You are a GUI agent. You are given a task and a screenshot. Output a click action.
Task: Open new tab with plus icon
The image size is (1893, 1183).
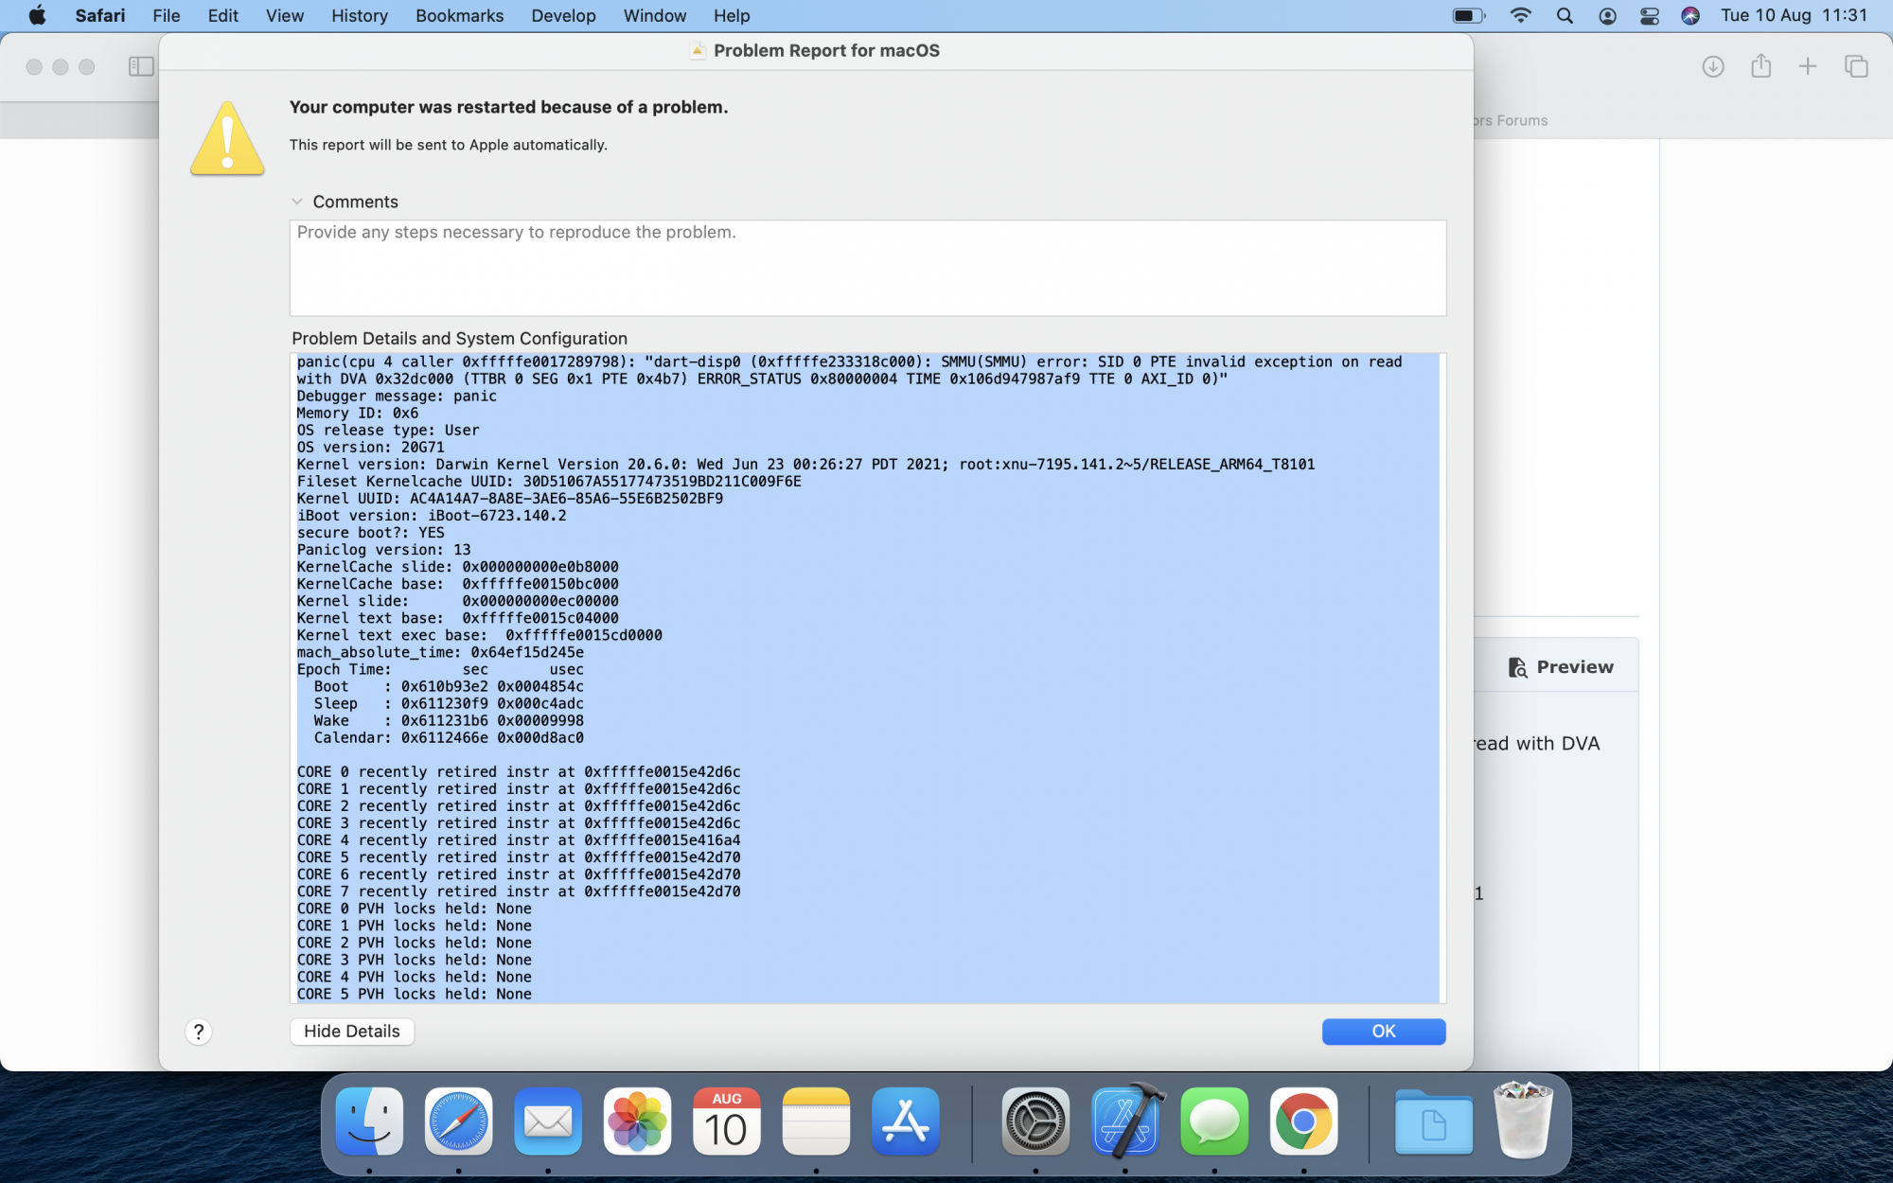pos(1808,66)
